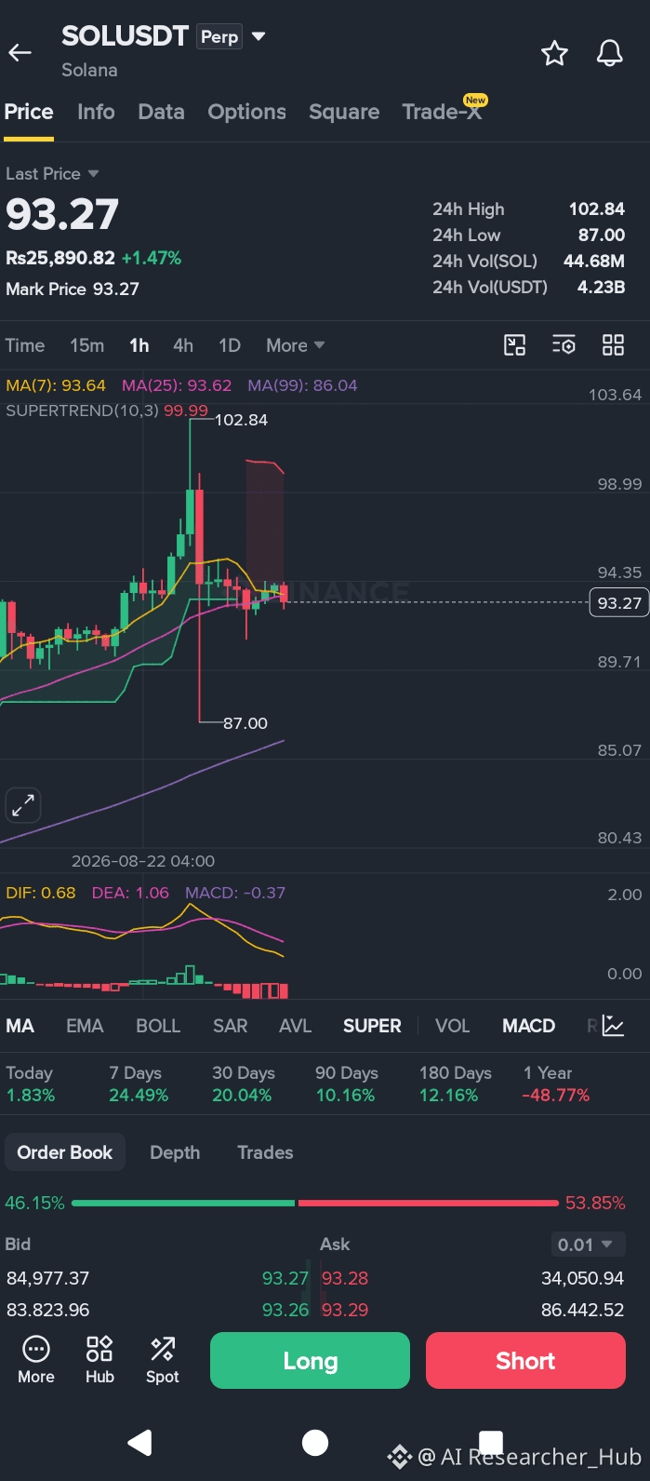Switch to the Depth tab

click(x=175, y=1152)
